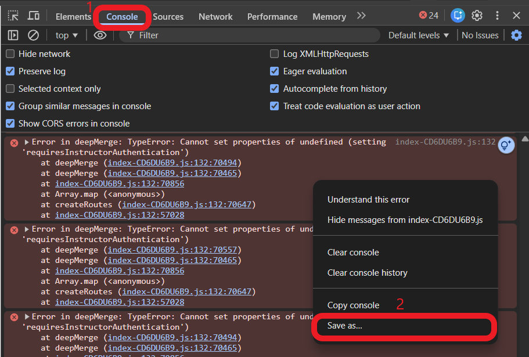Open console settings blue gear icon
Image resolution: width=529 pixels, height=357 pixels.
pos(516,35)
